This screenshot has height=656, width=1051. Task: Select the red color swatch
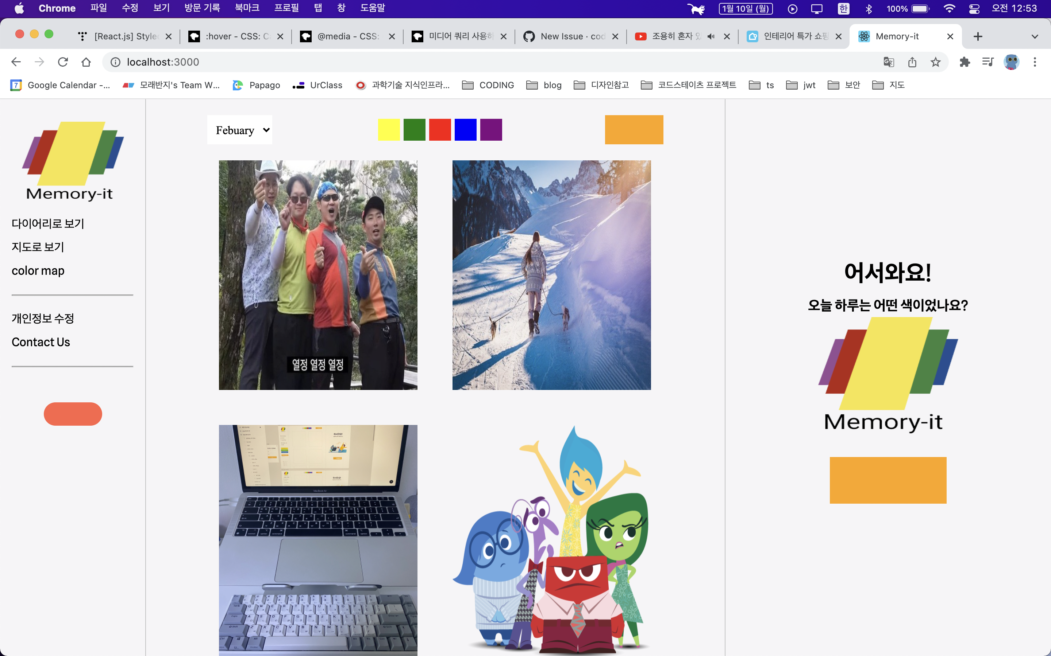[x=440, y=130]
